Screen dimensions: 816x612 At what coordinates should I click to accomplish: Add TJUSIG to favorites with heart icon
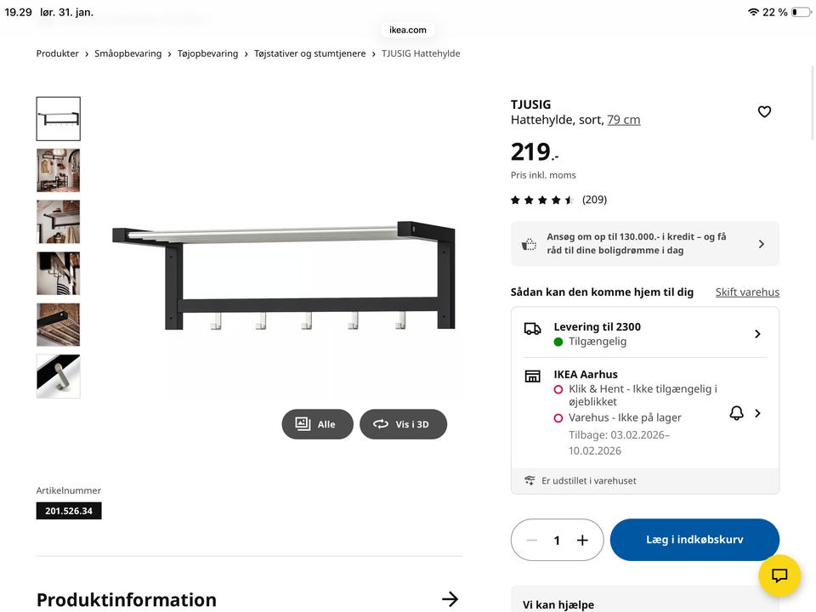click(x=764, y=111)
